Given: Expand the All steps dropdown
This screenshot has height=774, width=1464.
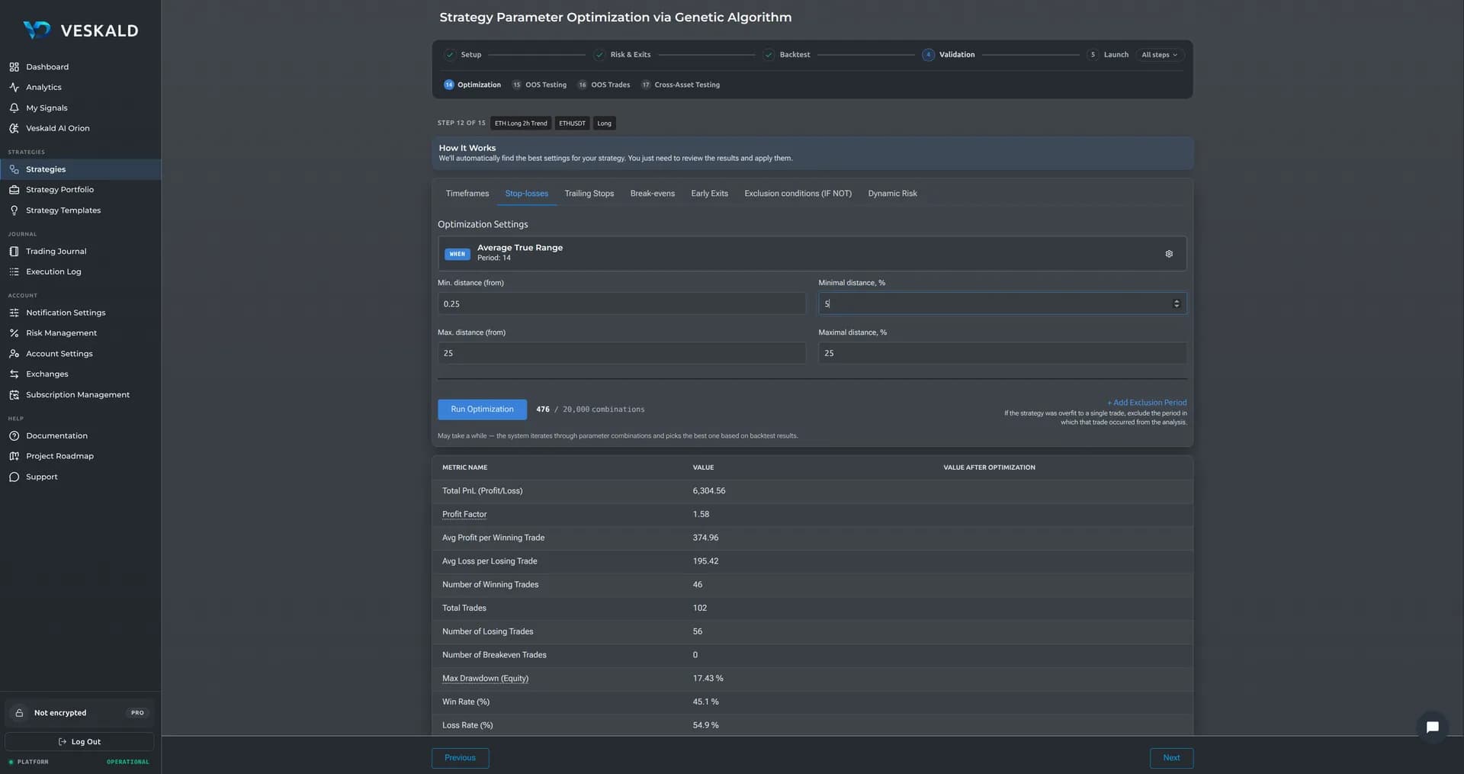Looking at the screenshot, I should click(x=1159, y=55).
